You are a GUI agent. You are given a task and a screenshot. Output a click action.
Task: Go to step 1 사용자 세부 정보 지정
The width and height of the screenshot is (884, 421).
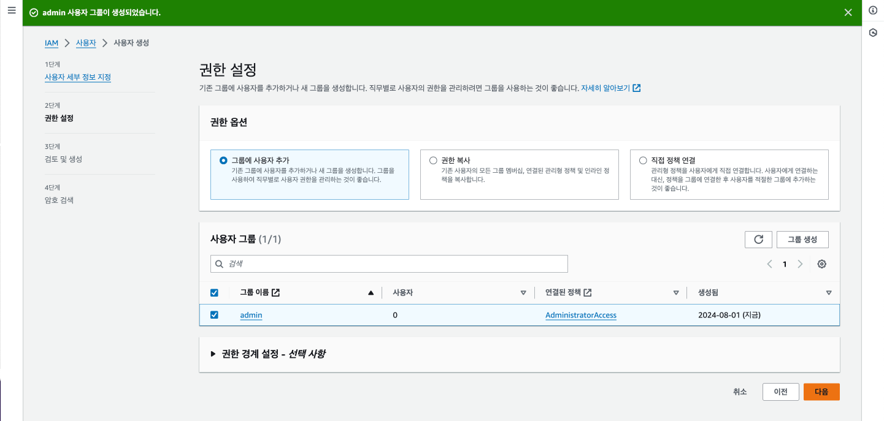point(78,77)
